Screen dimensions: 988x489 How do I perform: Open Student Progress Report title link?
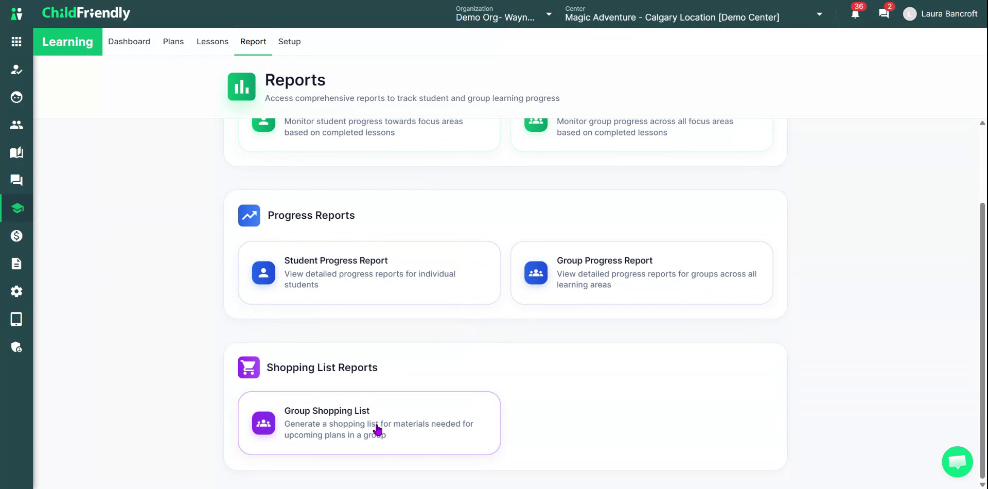336,260
